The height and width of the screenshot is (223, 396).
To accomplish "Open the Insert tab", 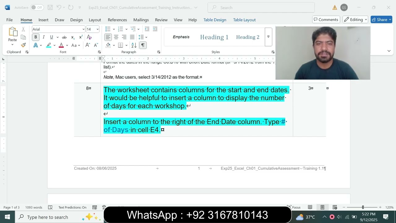I will click(43, 20).
